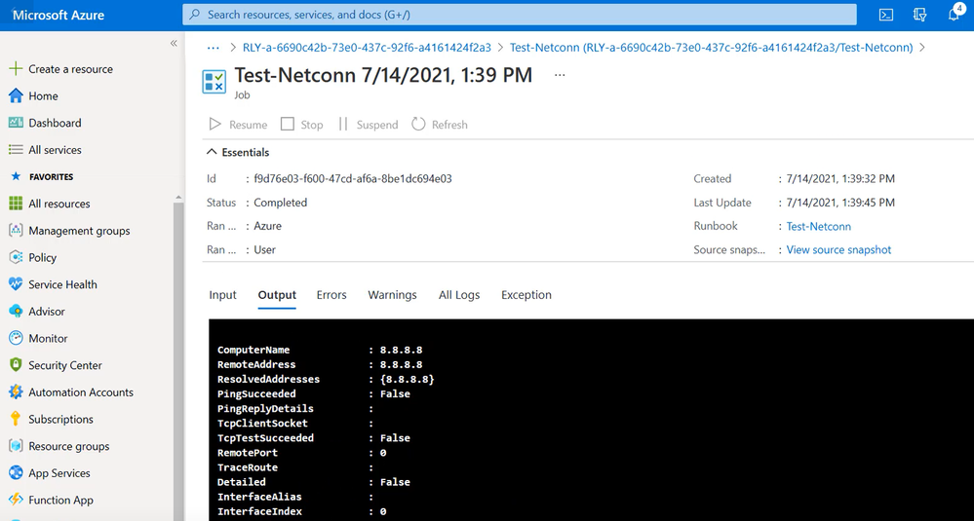Click the search resources input field
This screenshot has width=974, height=521.
click(520, 15)
